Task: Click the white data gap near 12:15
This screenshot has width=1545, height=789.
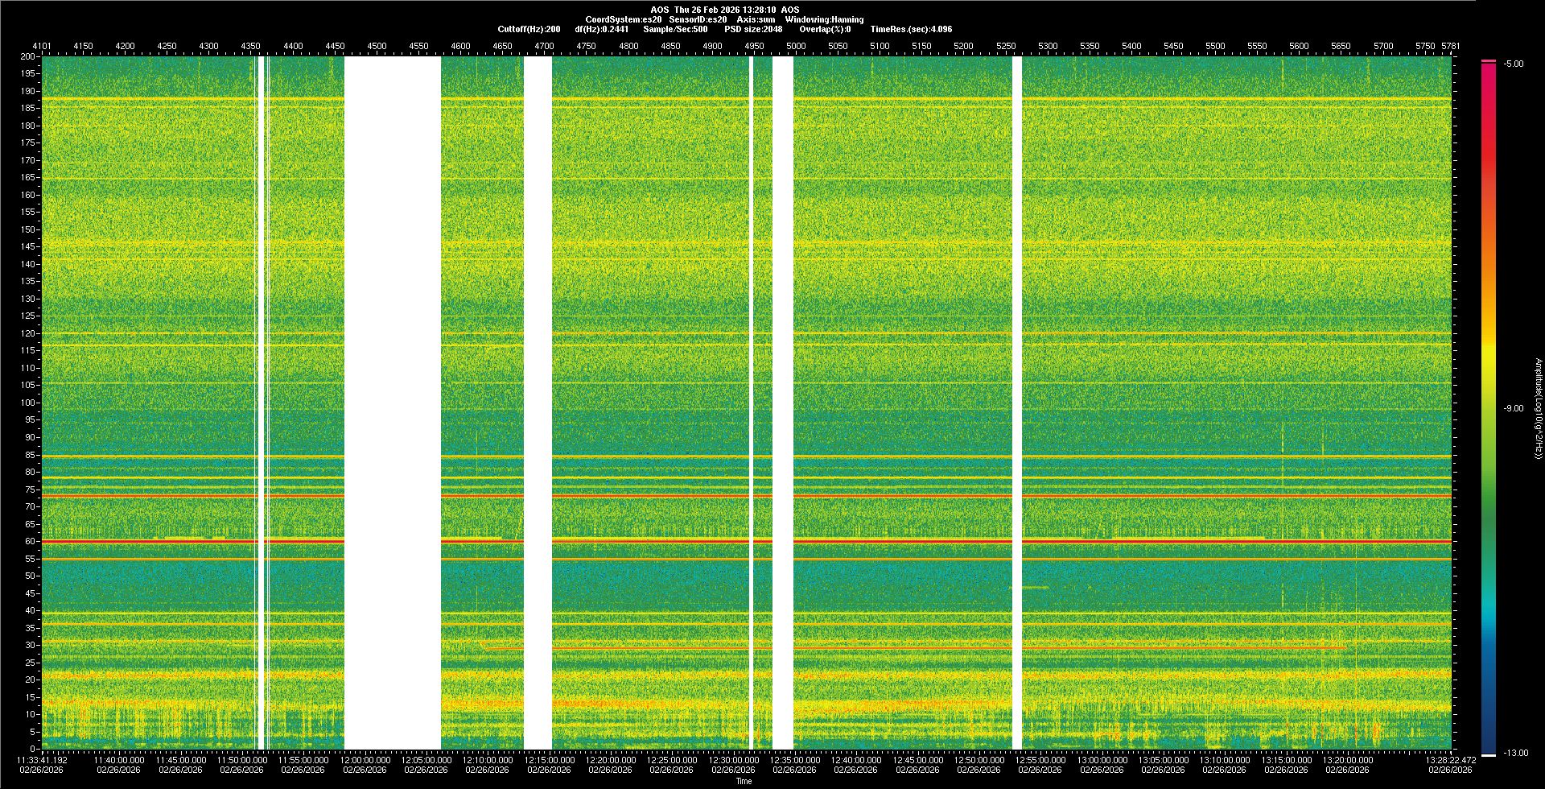Action: [538, 403]
